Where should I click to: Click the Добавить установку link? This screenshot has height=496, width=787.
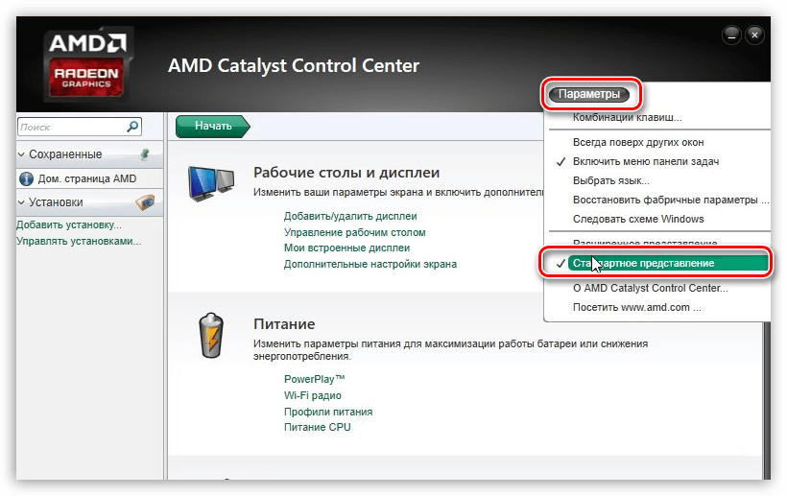(69, 224)
